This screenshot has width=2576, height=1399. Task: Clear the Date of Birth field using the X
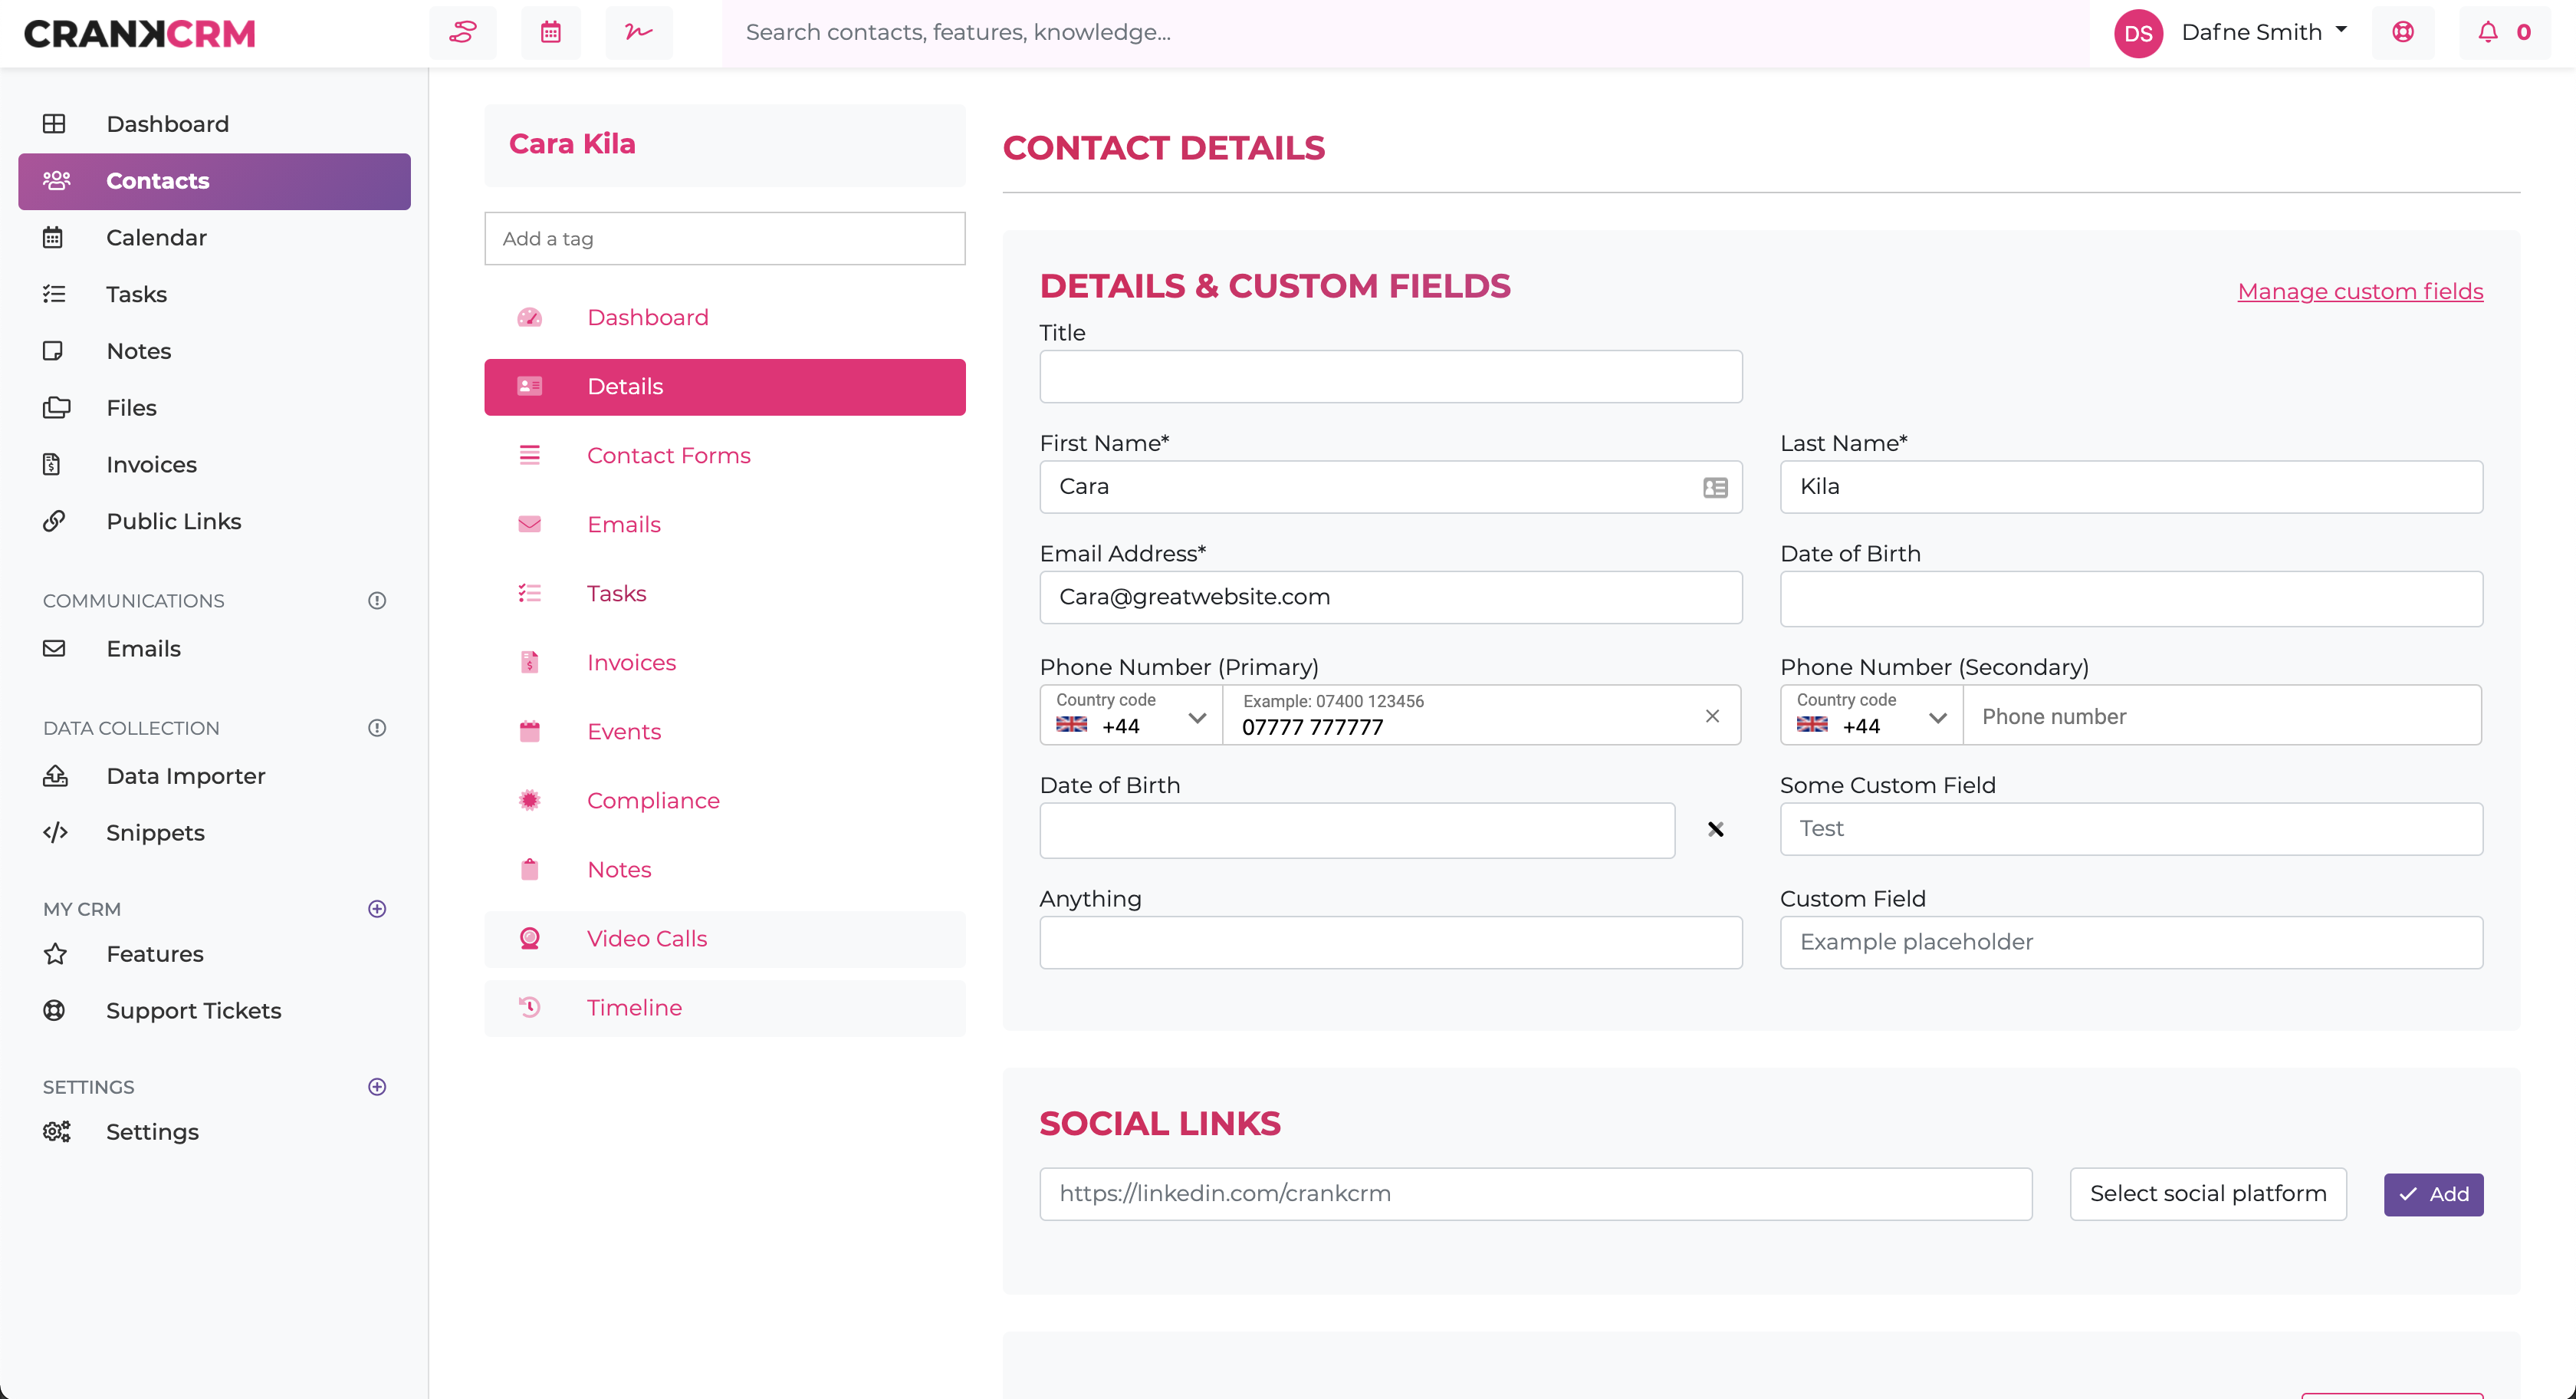pyautogui.click(x=1716, y=828)
